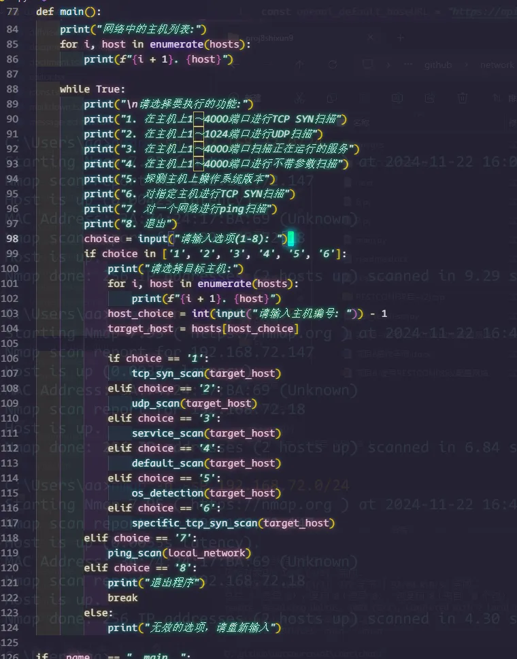Click the service_scan(target_host) call
517x659 pixels.
(206, 433)
